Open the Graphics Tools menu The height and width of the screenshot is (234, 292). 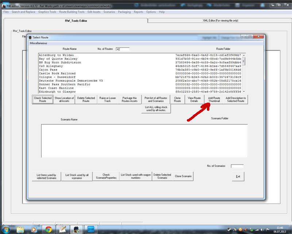click(x=47, y=12)
